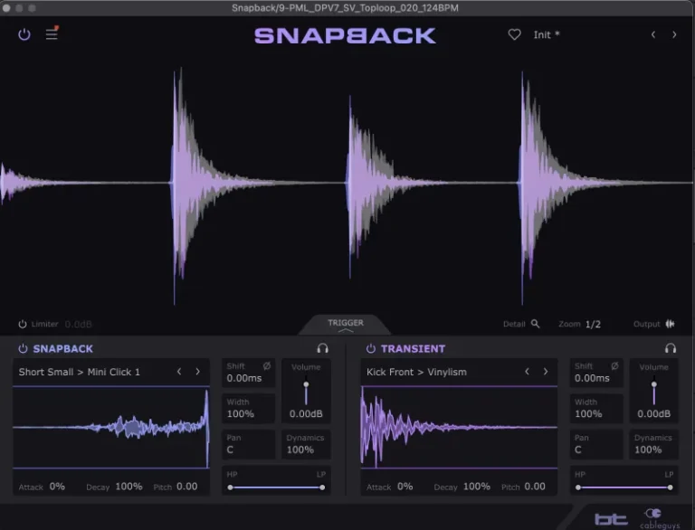Invert phase in the Snapback Shift box

(266, 366)
